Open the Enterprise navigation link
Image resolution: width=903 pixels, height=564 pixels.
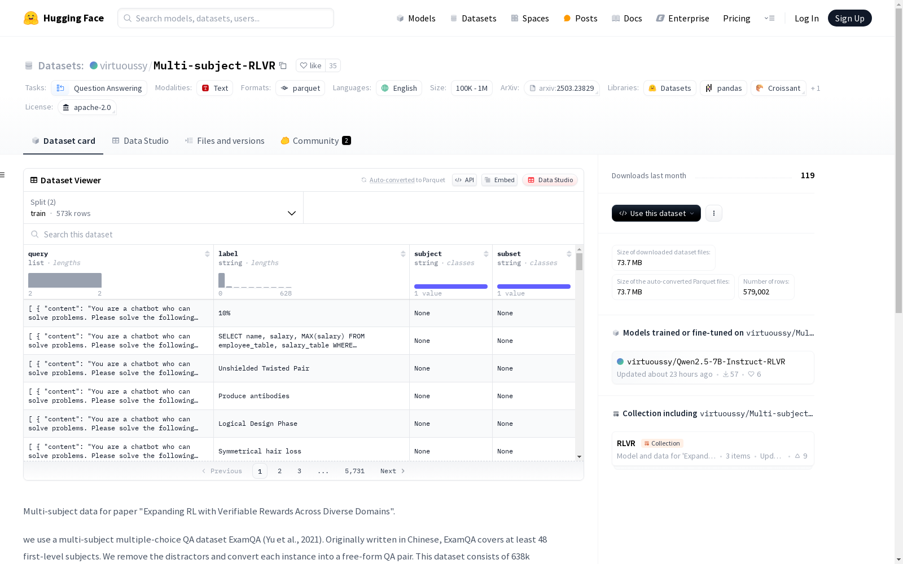[682, 18]
